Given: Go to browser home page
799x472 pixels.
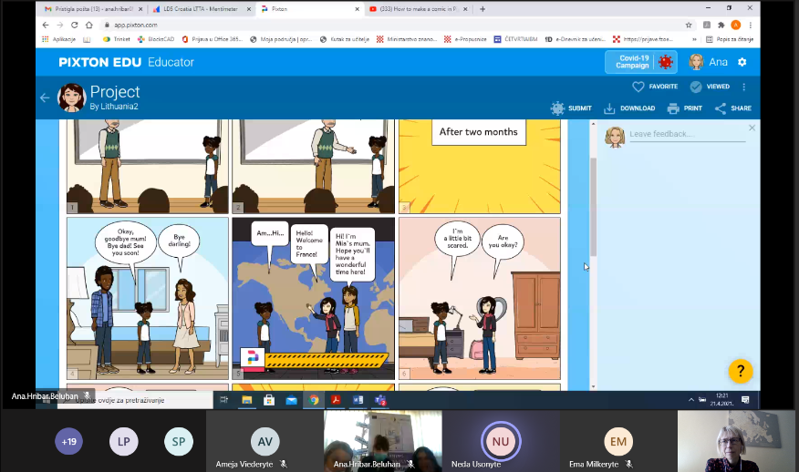Looking at the screenshot, I should click(89, 25).
